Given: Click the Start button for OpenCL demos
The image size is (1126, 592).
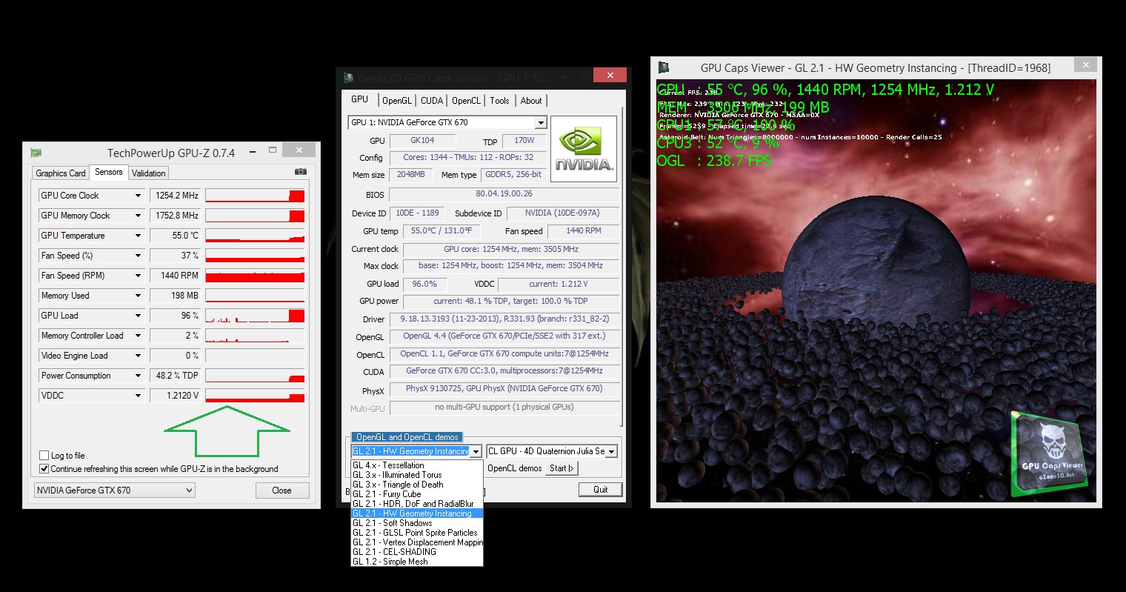Looking at the screenshot, I should 562,468.
